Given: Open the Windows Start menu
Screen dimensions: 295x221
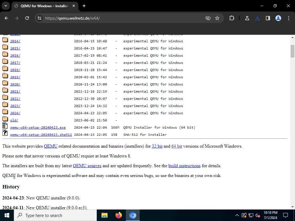Looking at the screenshot, I should pyautogui.click(x=7, y=215).
